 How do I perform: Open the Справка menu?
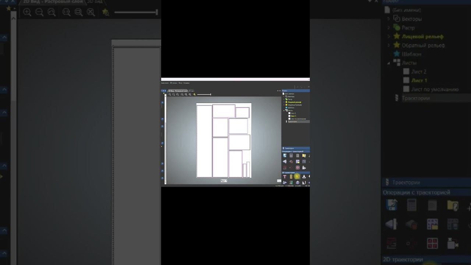coord(186,83)
